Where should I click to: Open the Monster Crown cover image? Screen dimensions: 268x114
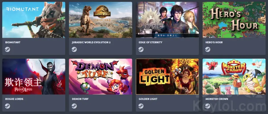pyautogui.click(x=234, y=77)
